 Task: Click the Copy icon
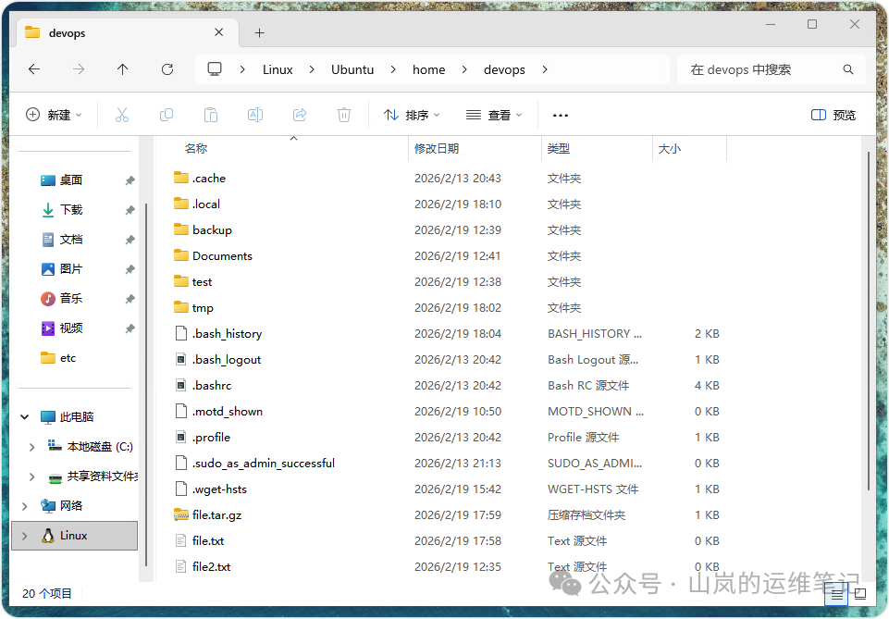[166, 115]
